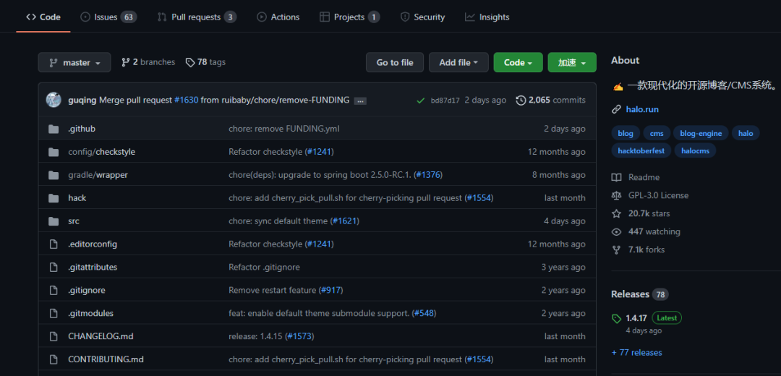The width and height of the screenshot is (781, 376).
Task: View the 2,065 commits history
Action: [x=551, y=100]
